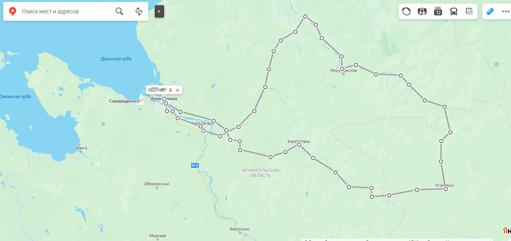Delete the ruler route with trash icon
Viewport: 511px width, 241px height.
pyautogui.click(x=171, y=90)
